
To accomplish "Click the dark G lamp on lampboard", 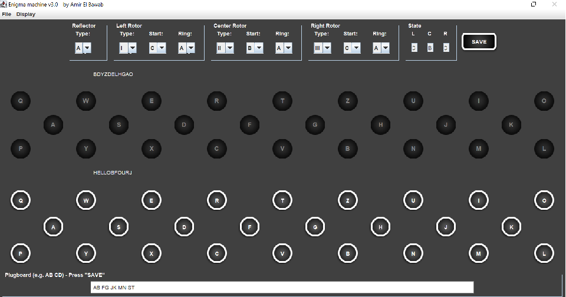I will tap(315, 125).
